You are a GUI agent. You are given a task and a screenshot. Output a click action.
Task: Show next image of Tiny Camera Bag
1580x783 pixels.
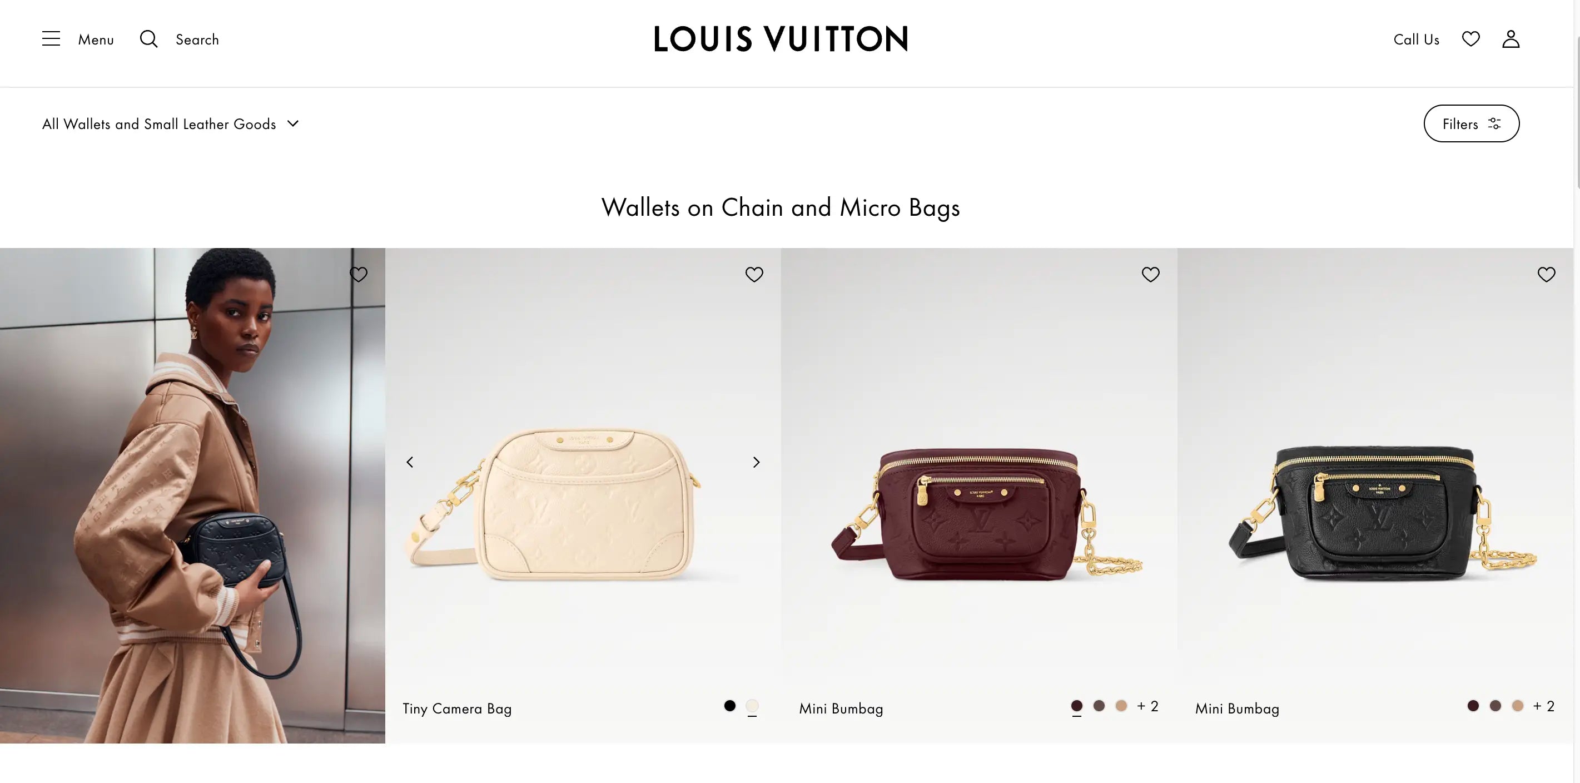756,462
